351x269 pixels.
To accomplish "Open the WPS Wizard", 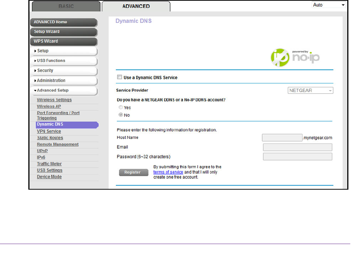I will (64, 41).
